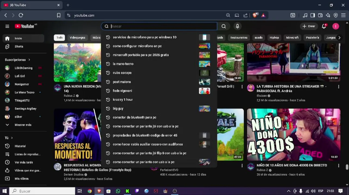
Task: Select suggestion 'minecraft portable para pc 2026 gratis'
Action: point(159,55)
